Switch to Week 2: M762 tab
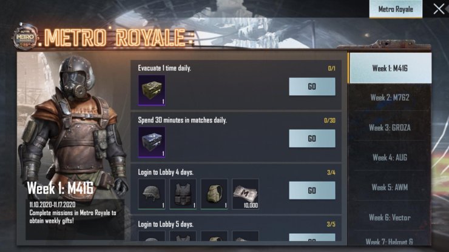The height and width of the screenshot is (252, 449). 390,98
